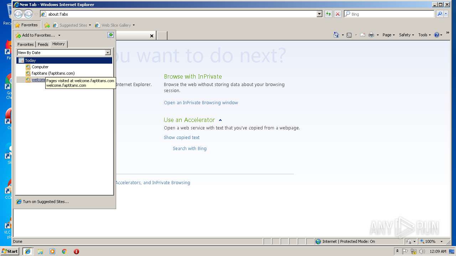Click the Favorites button
Viewport: 456px width, 256px height.
point(26,25)
